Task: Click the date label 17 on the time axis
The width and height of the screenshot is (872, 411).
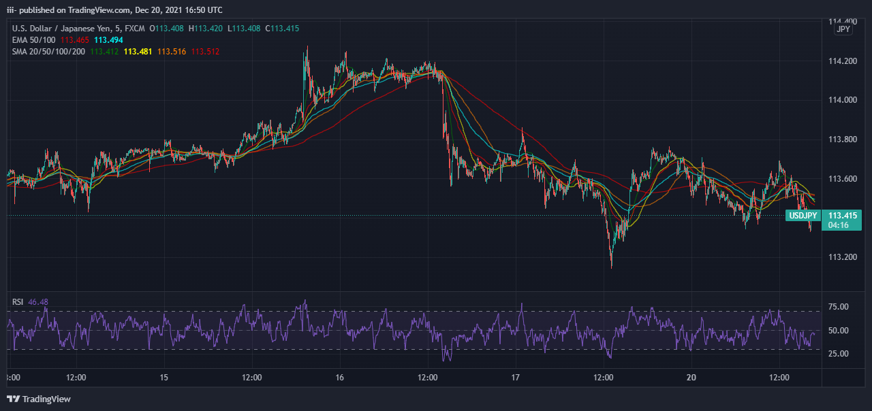Action: [x=516, y=378]
